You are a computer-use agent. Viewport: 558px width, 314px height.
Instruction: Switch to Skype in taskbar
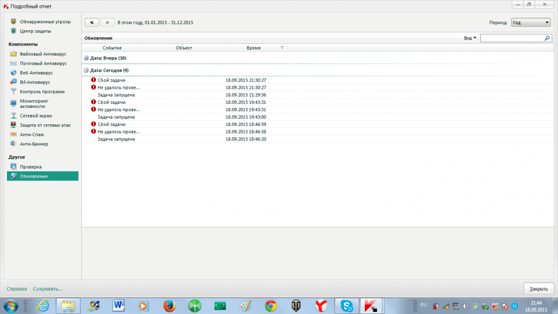[346, 306]
